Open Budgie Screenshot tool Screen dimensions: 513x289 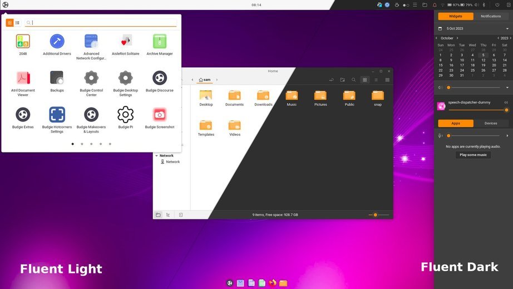160,117
